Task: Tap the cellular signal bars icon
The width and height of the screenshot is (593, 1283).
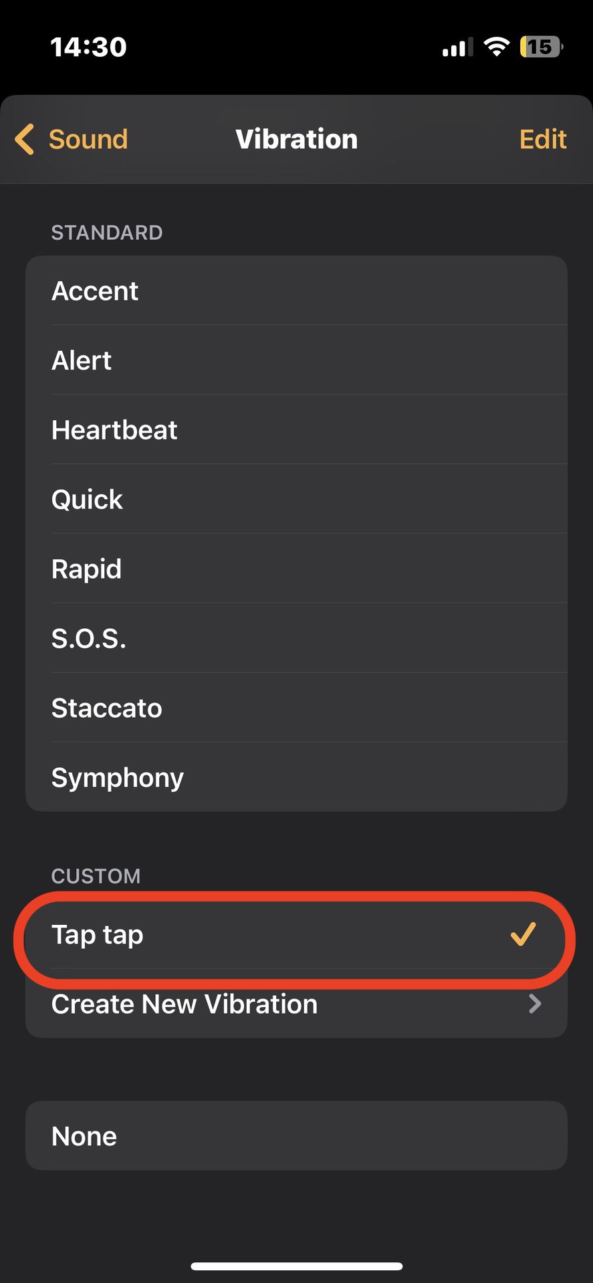Action: [x=457, y=47]
